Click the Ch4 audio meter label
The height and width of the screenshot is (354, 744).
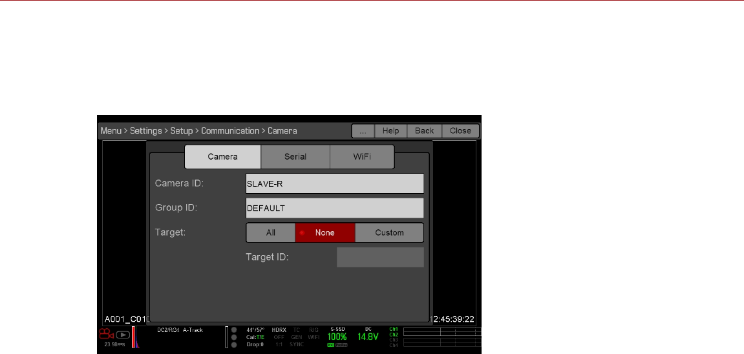tap(394, 346)
